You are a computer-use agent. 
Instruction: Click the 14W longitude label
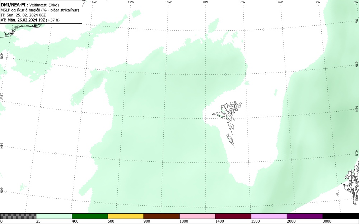[93, 2]
